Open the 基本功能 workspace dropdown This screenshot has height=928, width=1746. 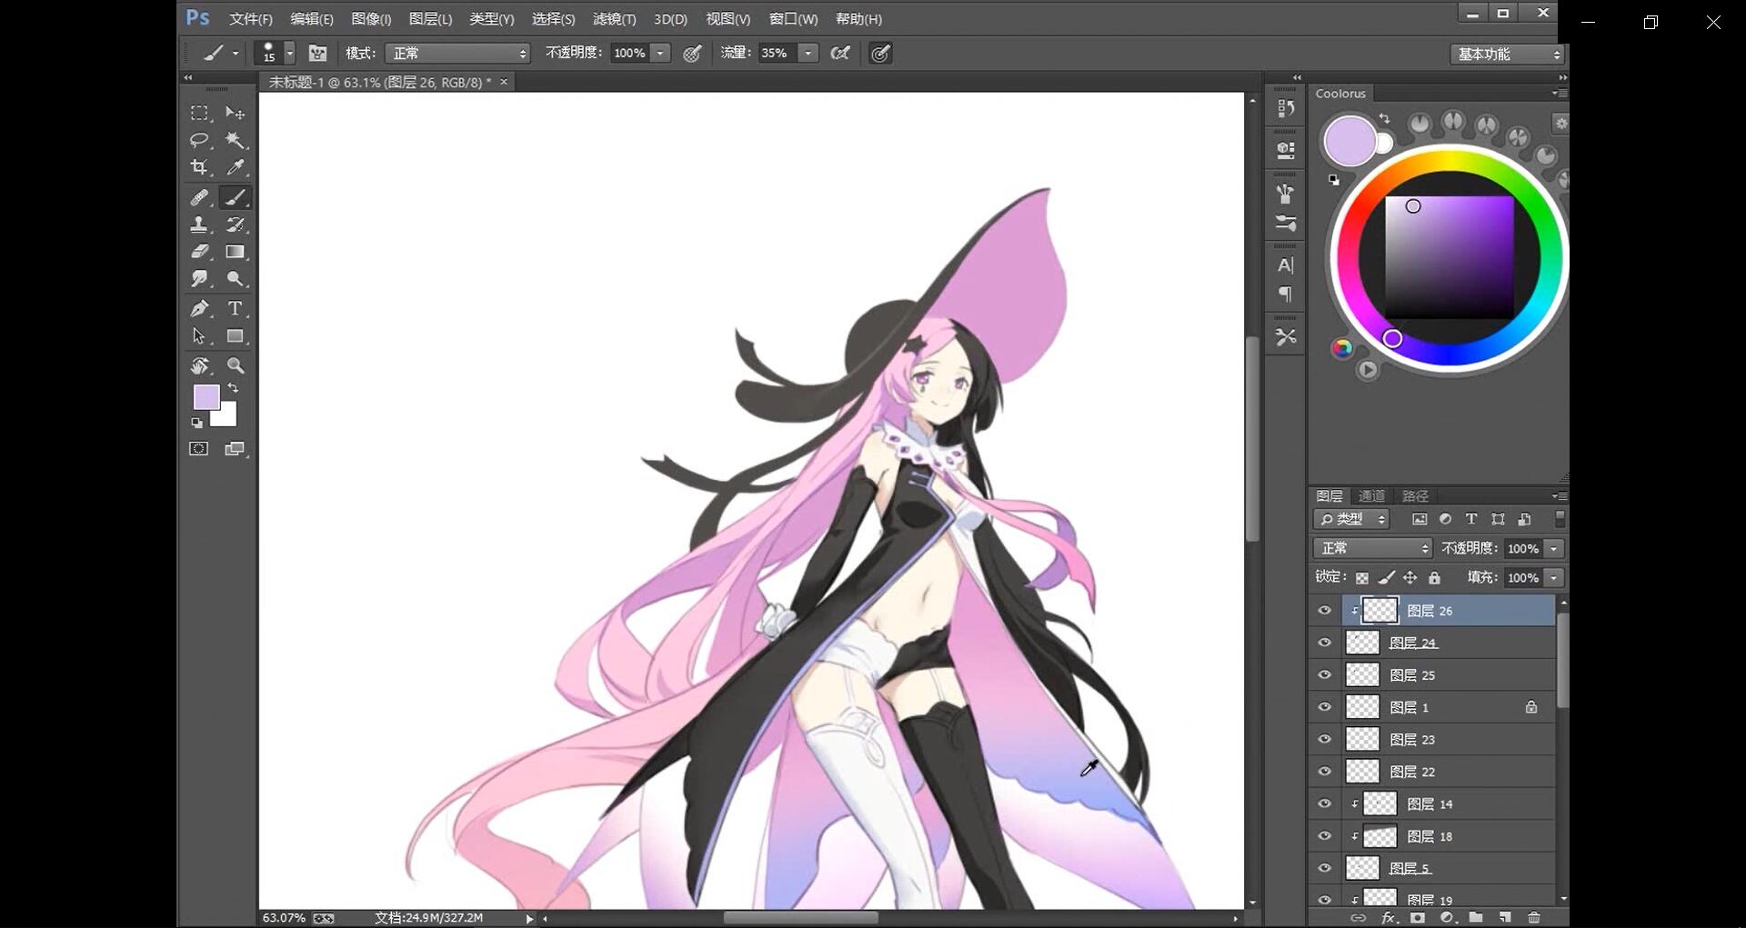pos(1507,55)
